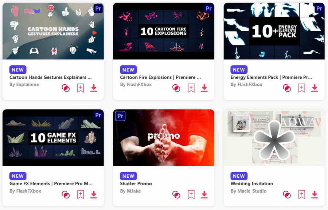Download the Game FX Elements template

(94, 194)
